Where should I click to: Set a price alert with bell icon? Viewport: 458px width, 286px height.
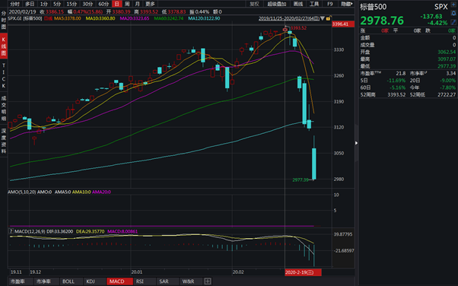point(453,14)
